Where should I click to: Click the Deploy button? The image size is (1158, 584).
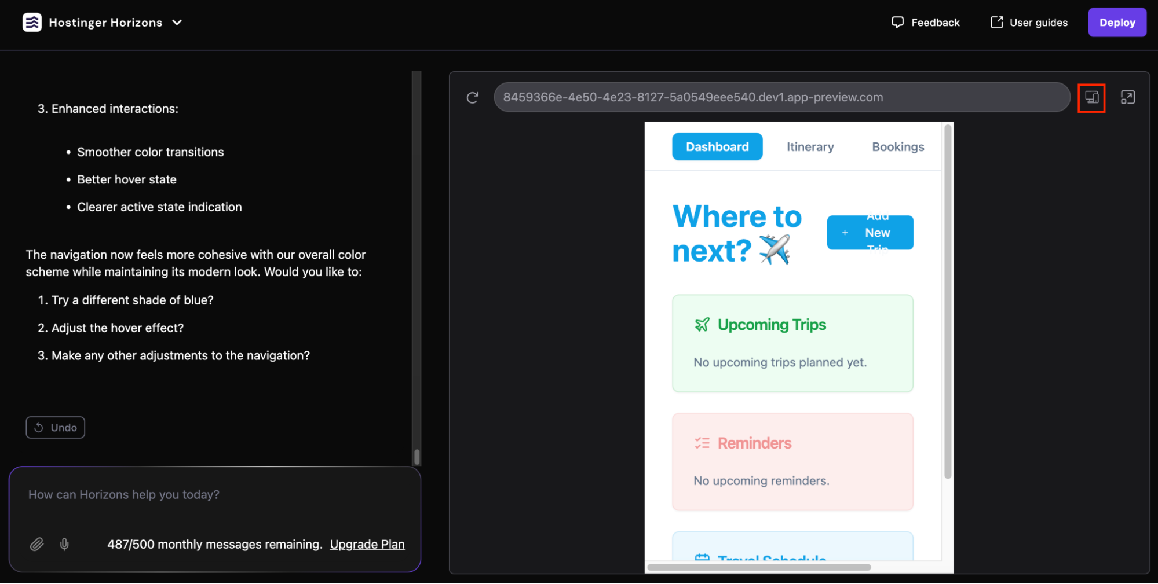click(x=1117, y=22)
